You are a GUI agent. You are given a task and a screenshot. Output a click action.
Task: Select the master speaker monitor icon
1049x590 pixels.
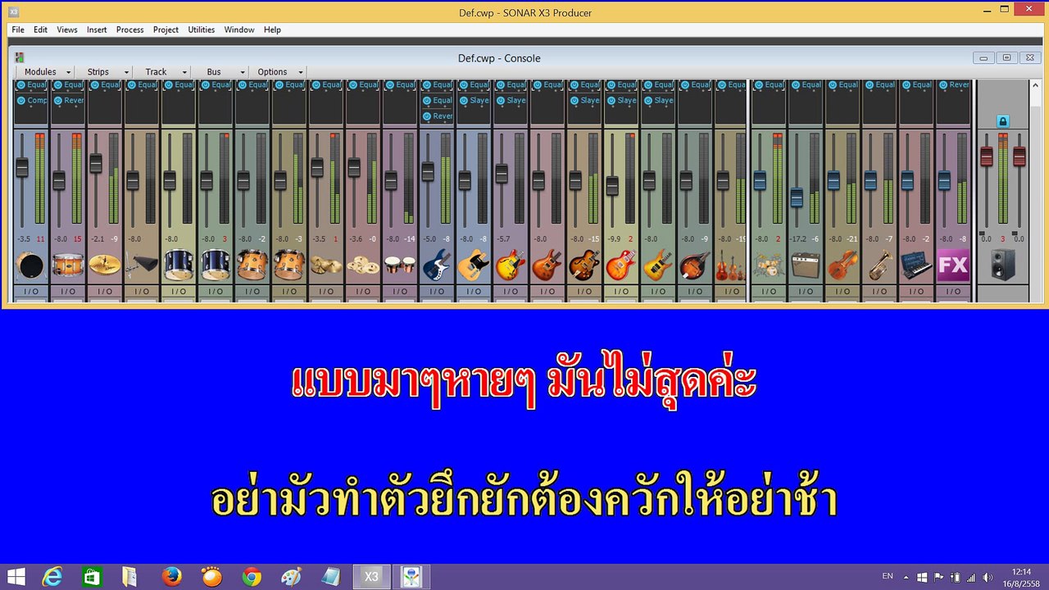pyautogui.click(x=1003, y=265)
